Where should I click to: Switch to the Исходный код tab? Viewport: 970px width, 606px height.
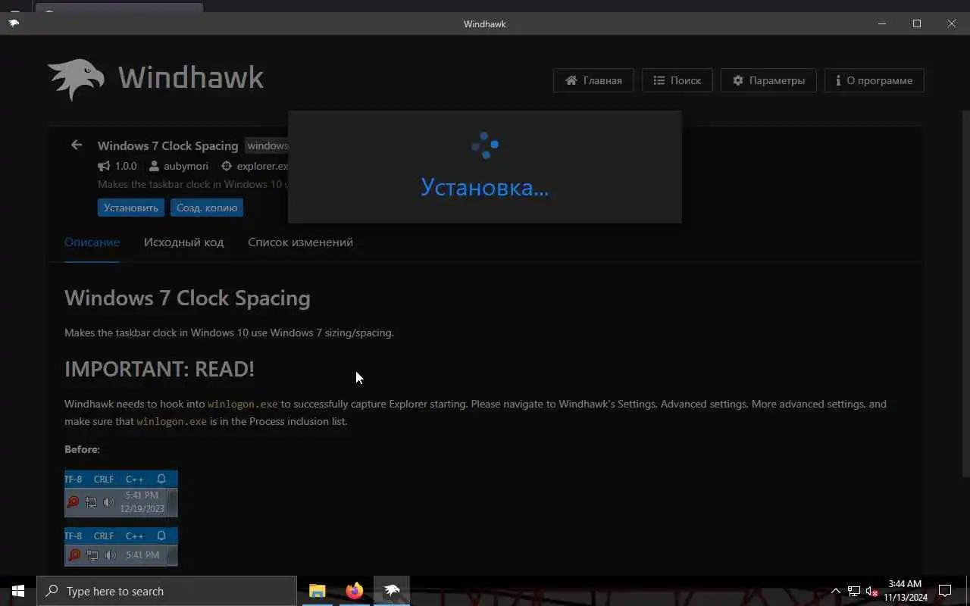183,242
